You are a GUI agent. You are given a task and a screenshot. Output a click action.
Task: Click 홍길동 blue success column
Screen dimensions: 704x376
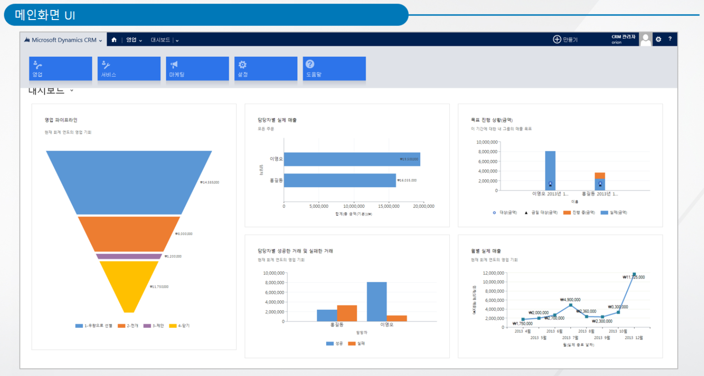pos(327,316)
